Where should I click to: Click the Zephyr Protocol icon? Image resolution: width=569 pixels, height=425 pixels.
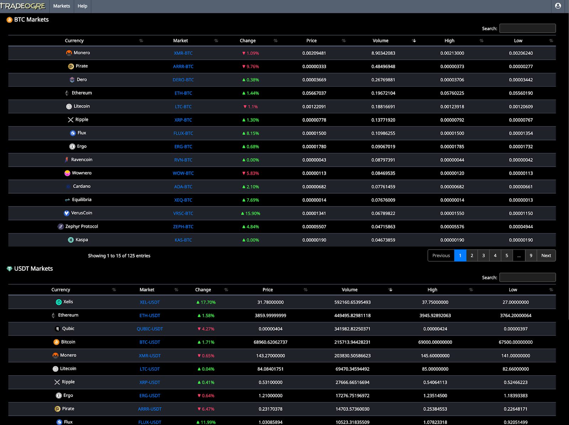[x=61, y=227]
